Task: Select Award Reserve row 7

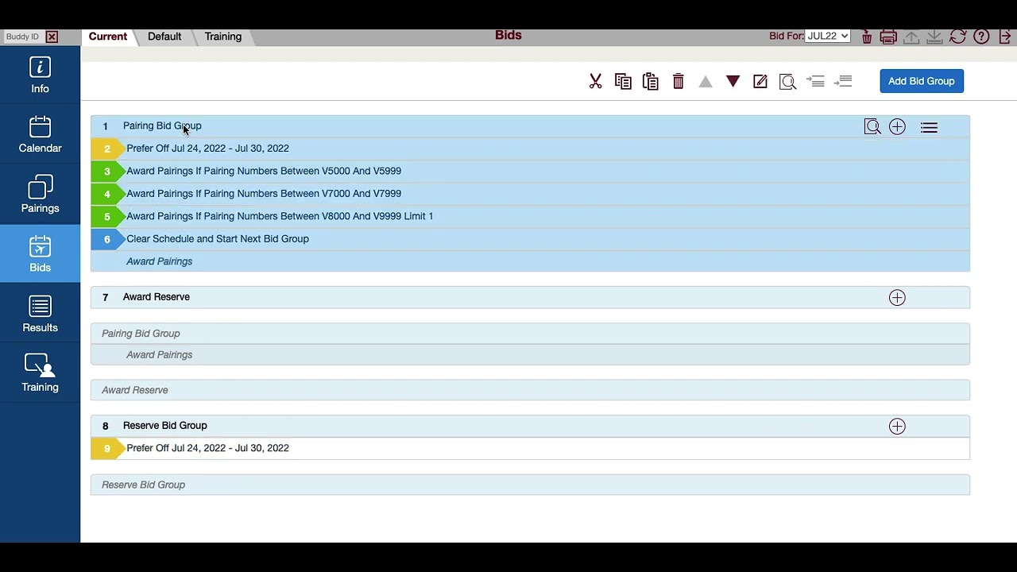Action: coord(530,297)
